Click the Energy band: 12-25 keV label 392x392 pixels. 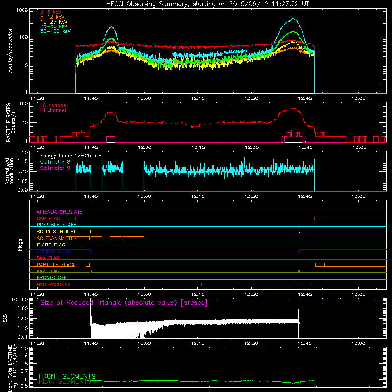[71, 156]
